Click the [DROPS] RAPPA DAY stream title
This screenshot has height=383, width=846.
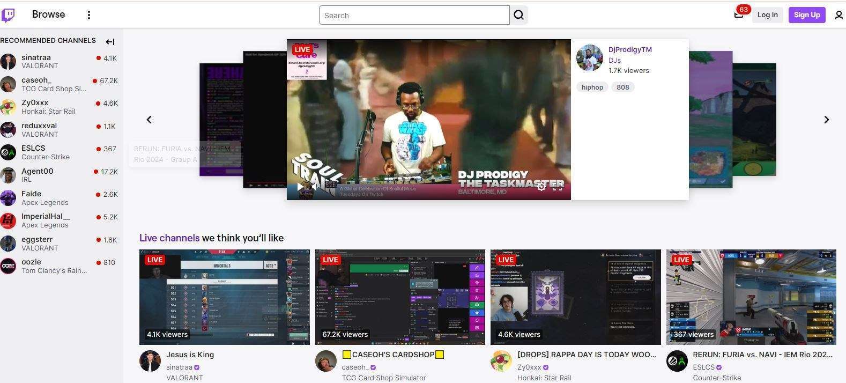click(587, 355)
